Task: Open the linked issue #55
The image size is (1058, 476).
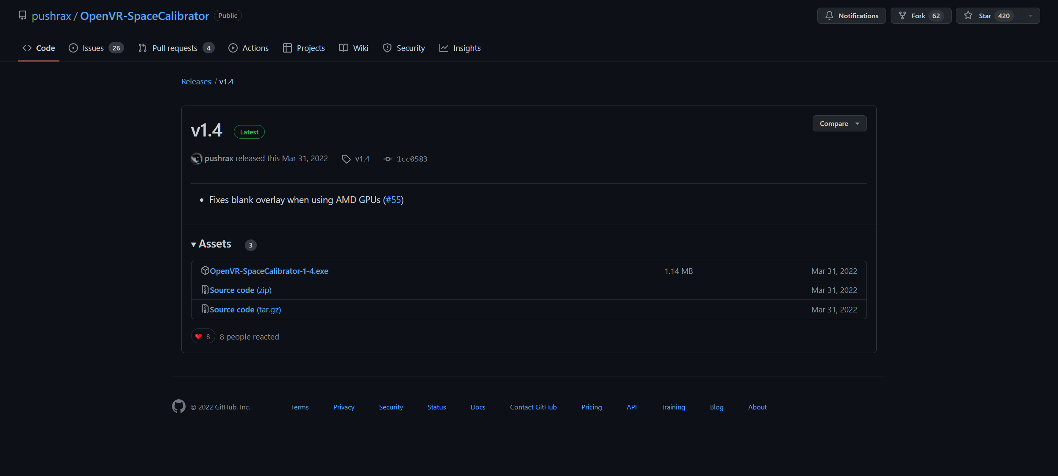Action: (393, 200)
